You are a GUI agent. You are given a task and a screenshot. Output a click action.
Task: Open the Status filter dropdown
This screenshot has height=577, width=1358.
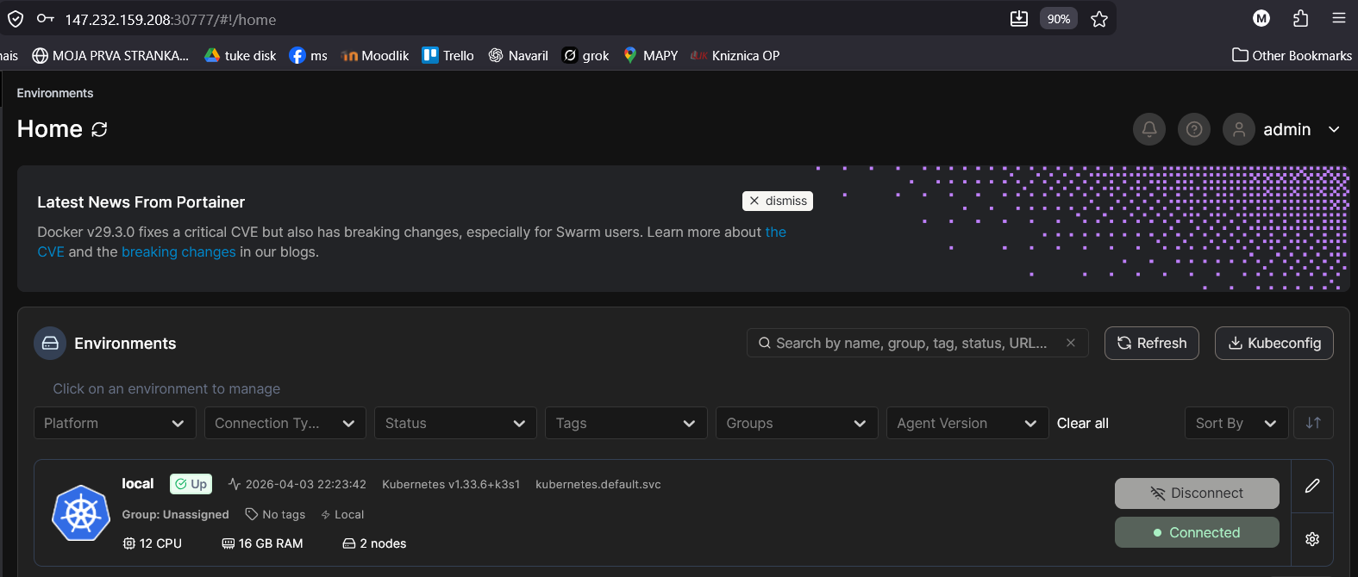(x=454, y=423)
